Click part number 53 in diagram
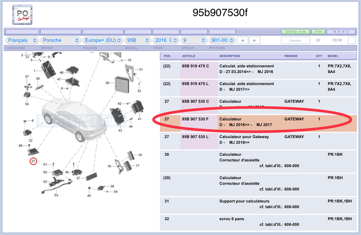The width and height of the screenshot is (361, 235). [x=56, y=195]
